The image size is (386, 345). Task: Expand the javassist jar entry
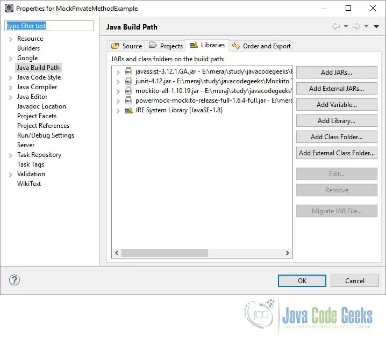[118, 72]
